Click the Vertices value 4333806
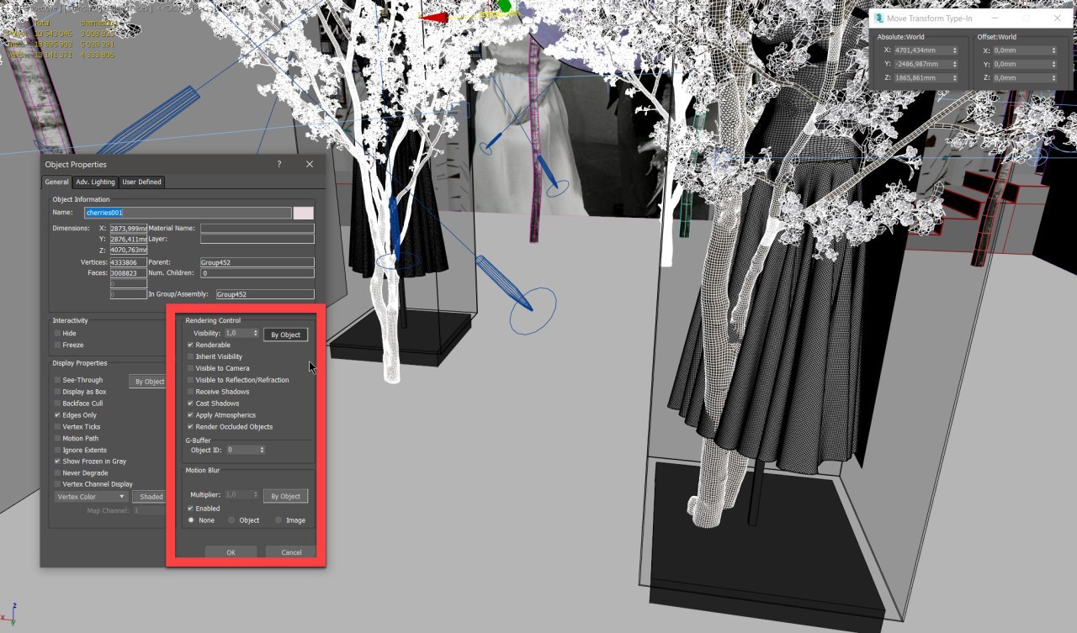 pyautogui.click(x=129, y=262)
